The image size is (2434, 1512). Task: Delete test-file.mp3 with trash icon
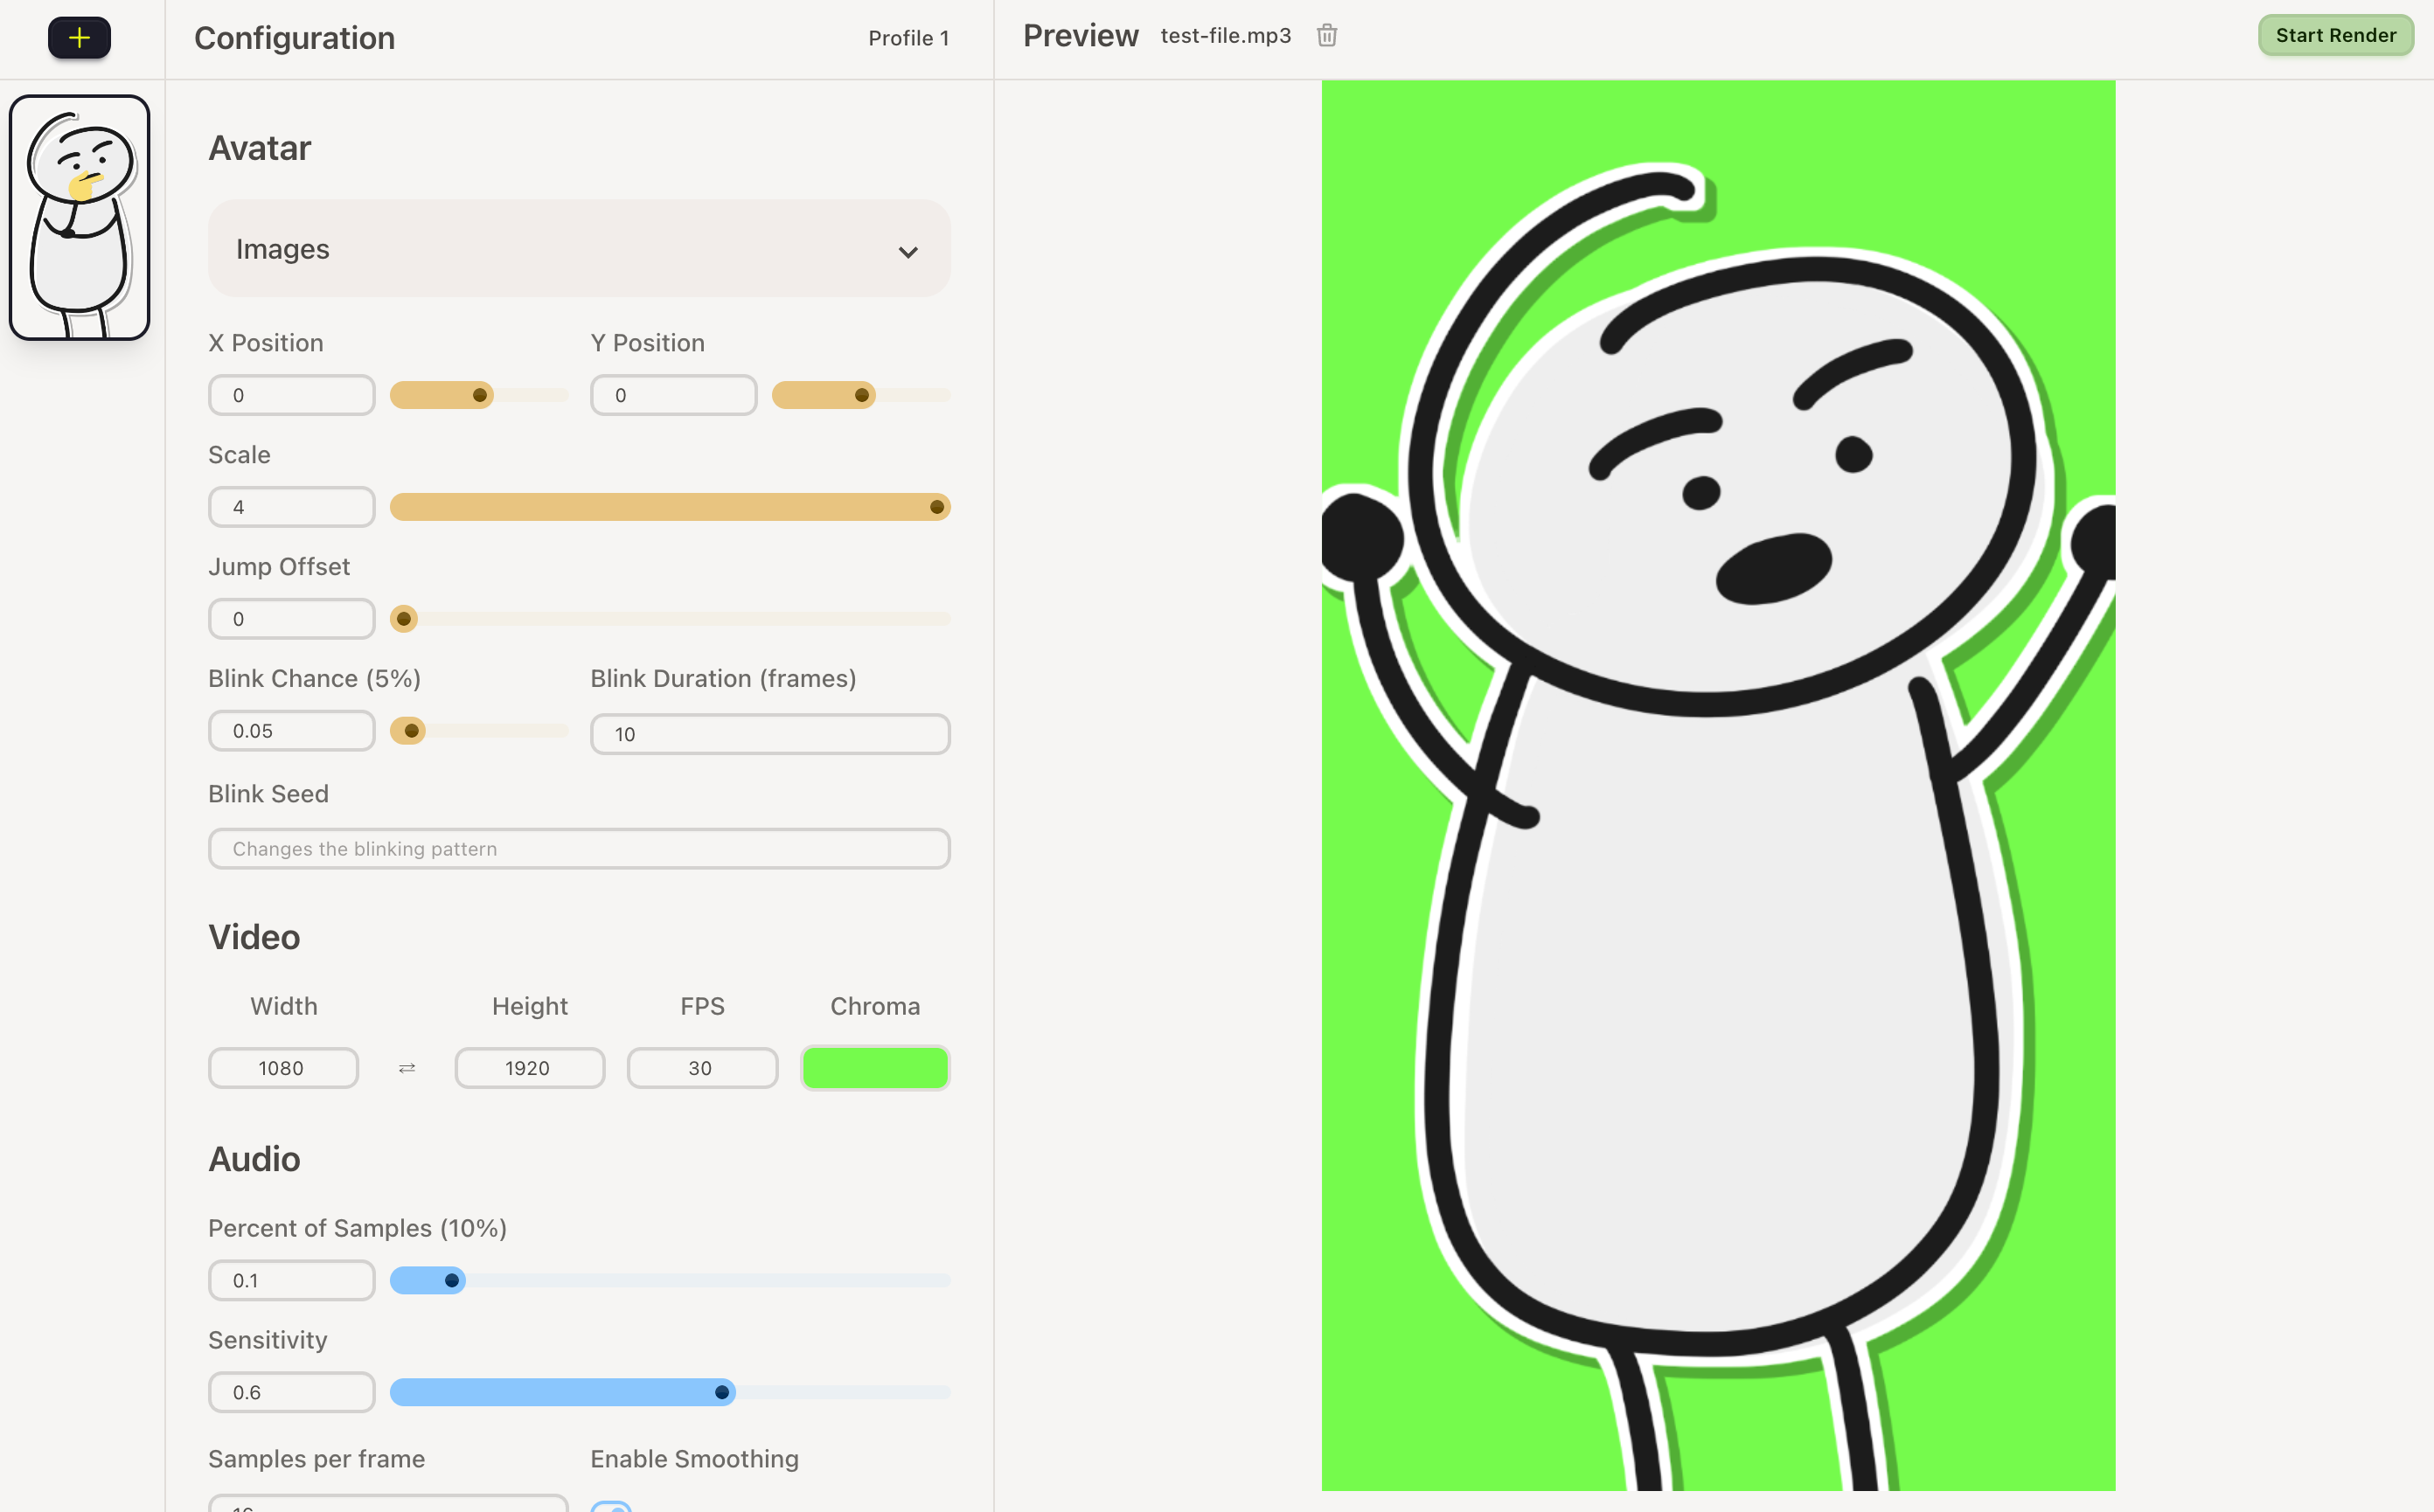tap(1326, 36)
